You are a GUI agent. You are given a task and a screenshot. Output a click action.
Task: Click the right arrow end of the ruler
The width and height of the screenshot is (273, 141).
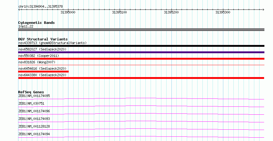coord(263,9)
